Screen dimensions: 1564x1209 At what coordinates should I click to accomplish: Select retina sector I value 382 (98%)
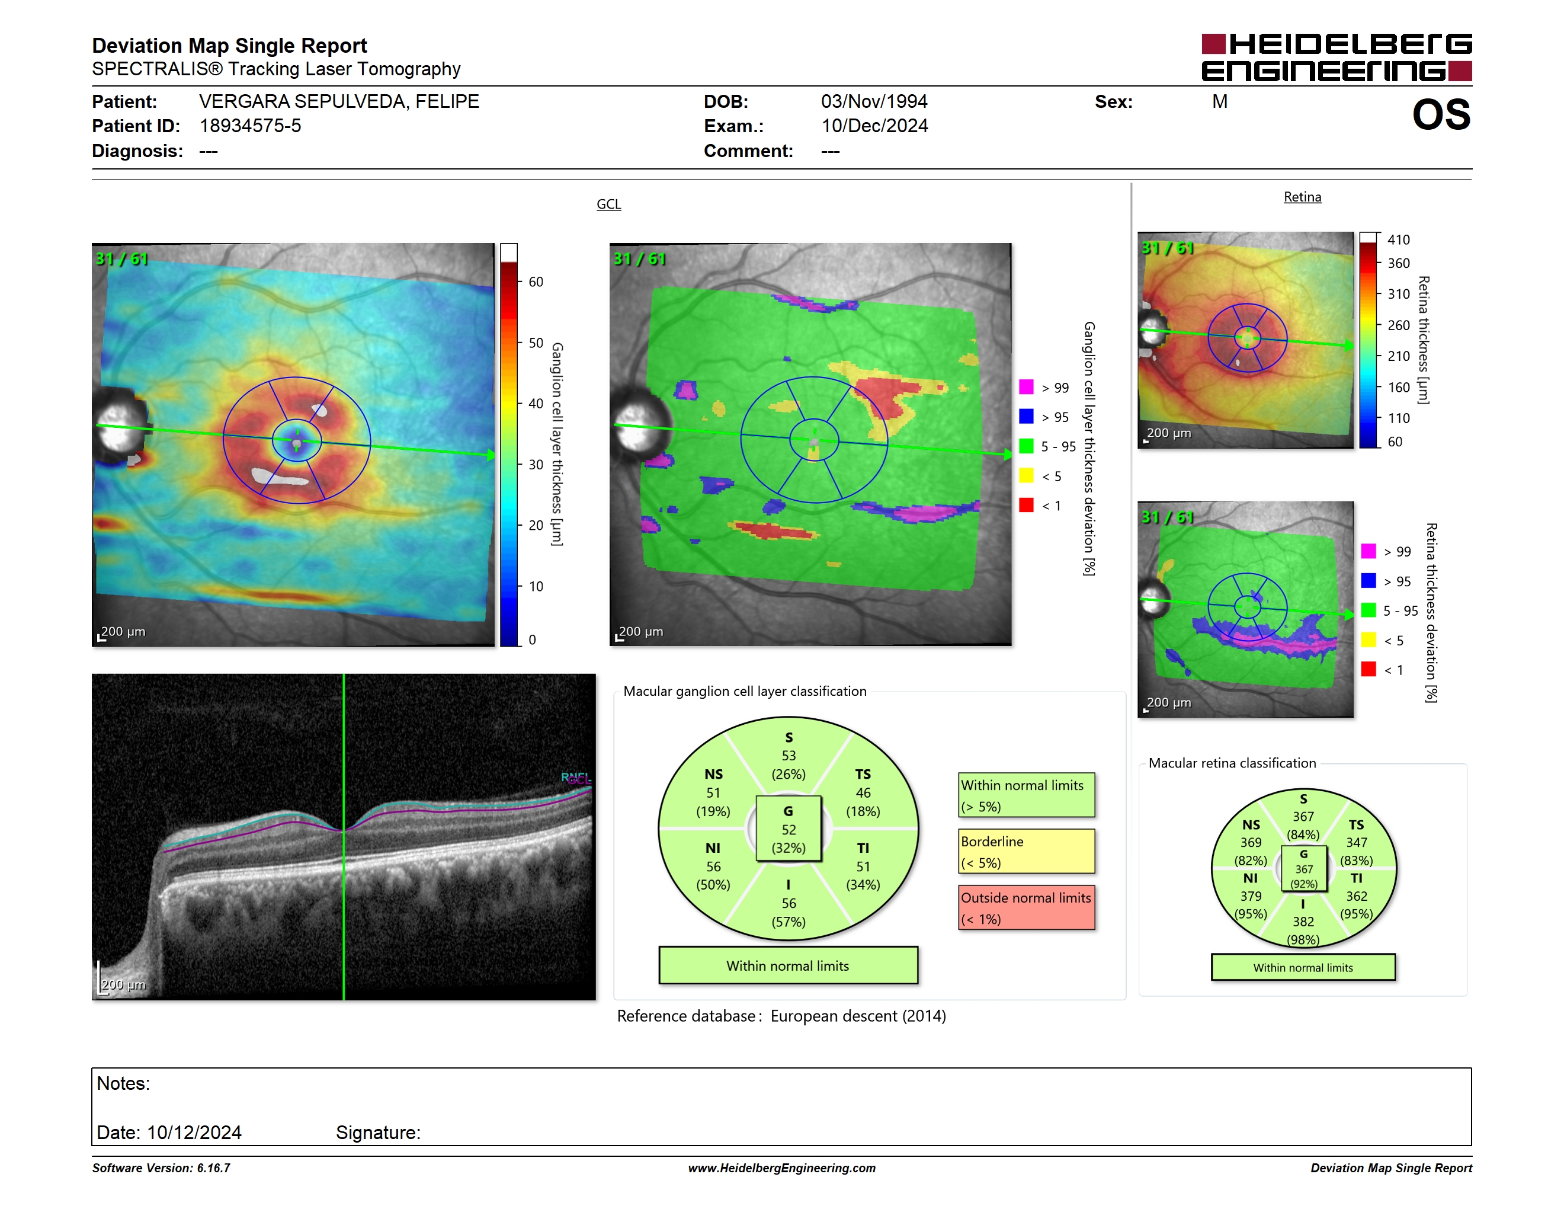tap(1303, 922)
